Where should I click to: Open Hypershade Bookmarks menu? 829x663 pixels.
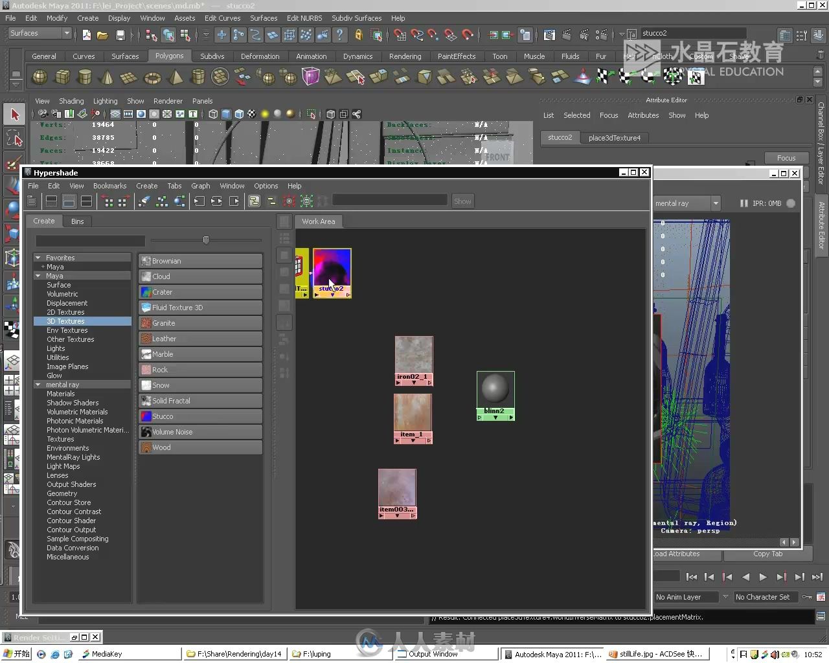109,186
